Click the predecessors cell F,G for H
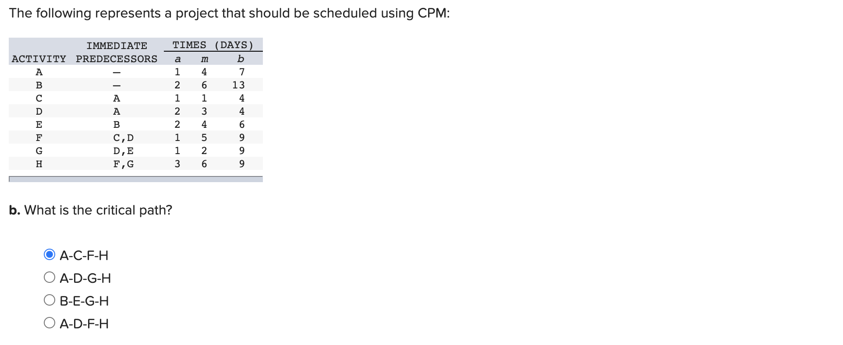The image size is (843, 345). (x=124, y=164)
